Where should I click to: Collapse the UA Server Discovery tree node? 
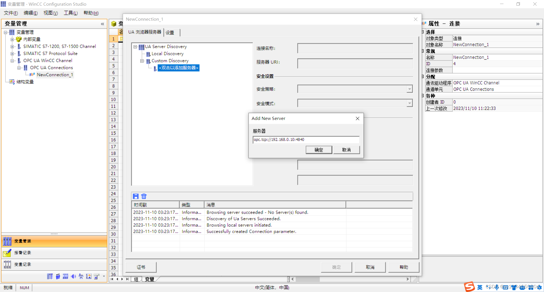pos(135,47)
